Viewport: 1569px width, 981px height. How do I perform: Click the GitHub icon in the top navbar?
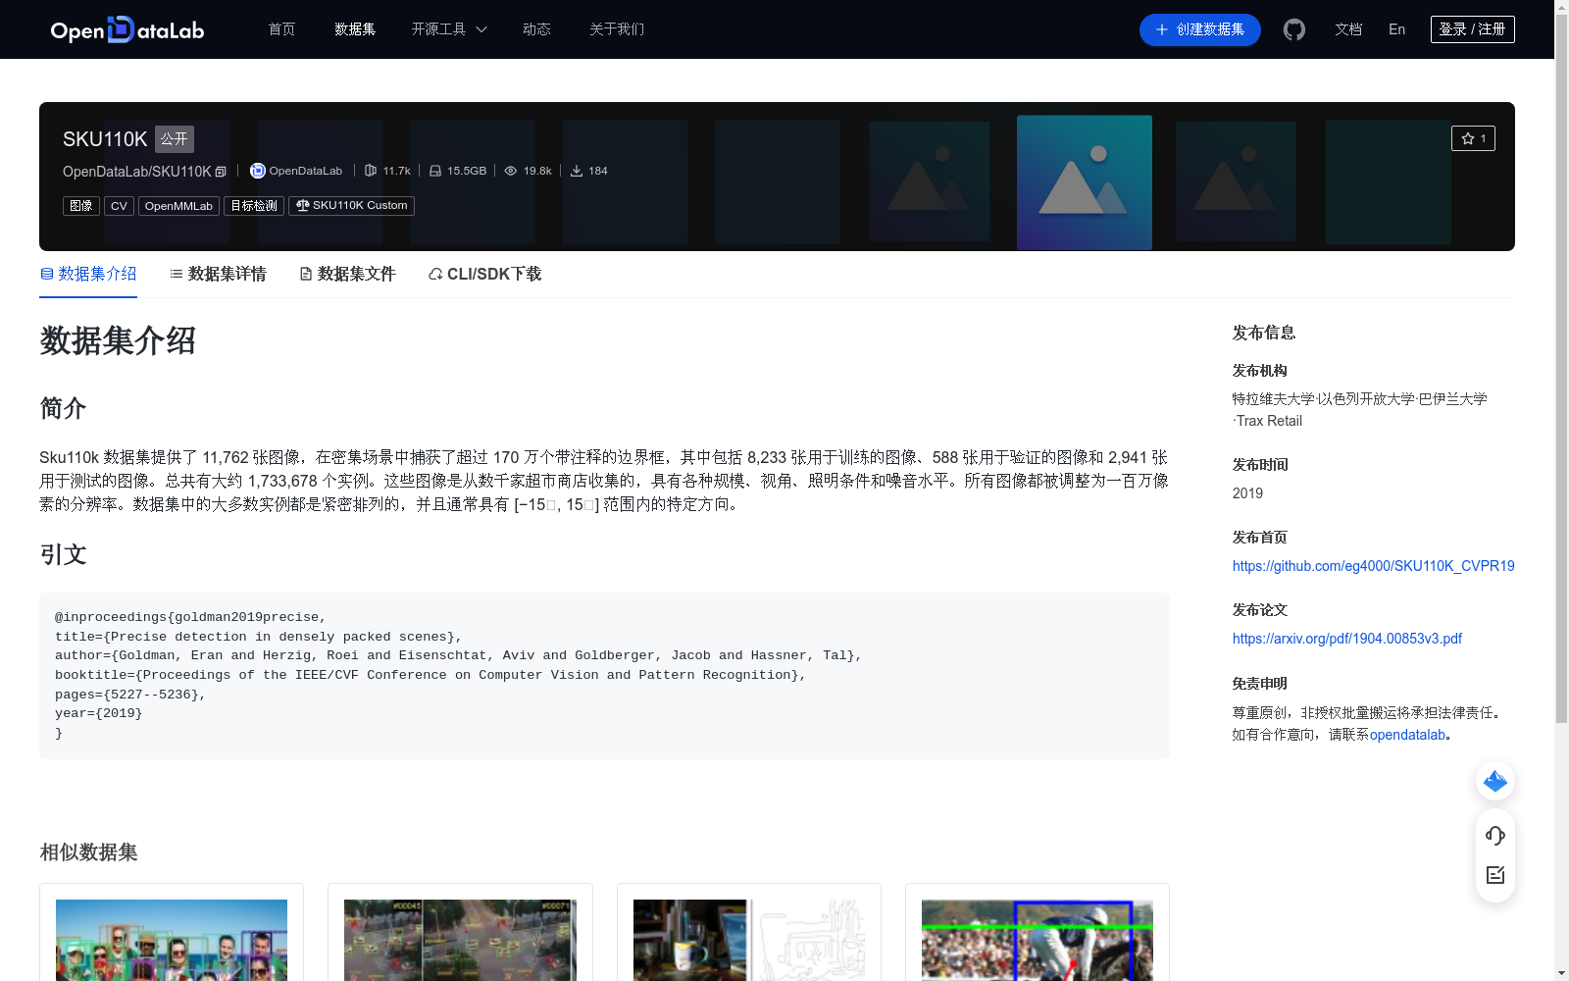[x=1294, y=29]
